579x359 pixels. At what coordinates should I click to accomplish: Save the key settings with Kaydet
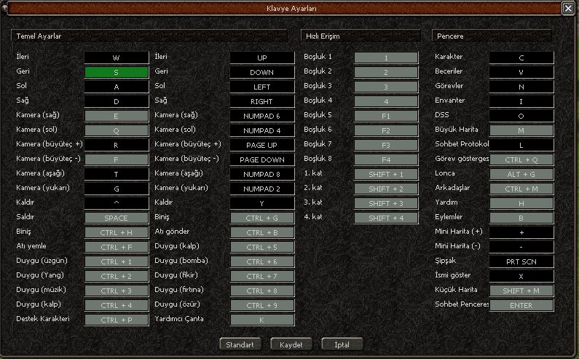click(291, 344)
